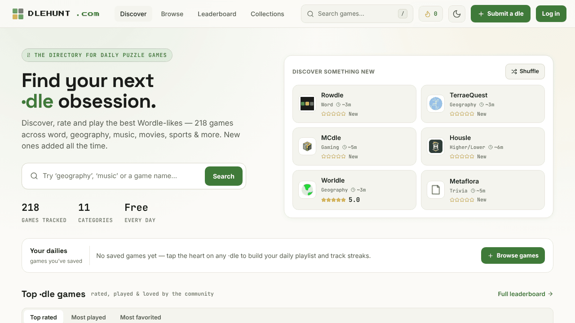Open the Metaflora game title
Viewport: 575px width, 323px height.
(464, 181)
